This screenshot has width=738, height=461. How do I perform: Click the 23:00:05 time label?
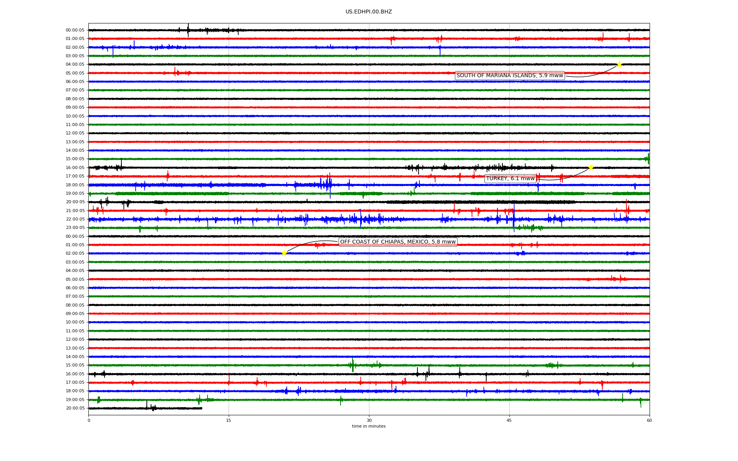(75, 228)
